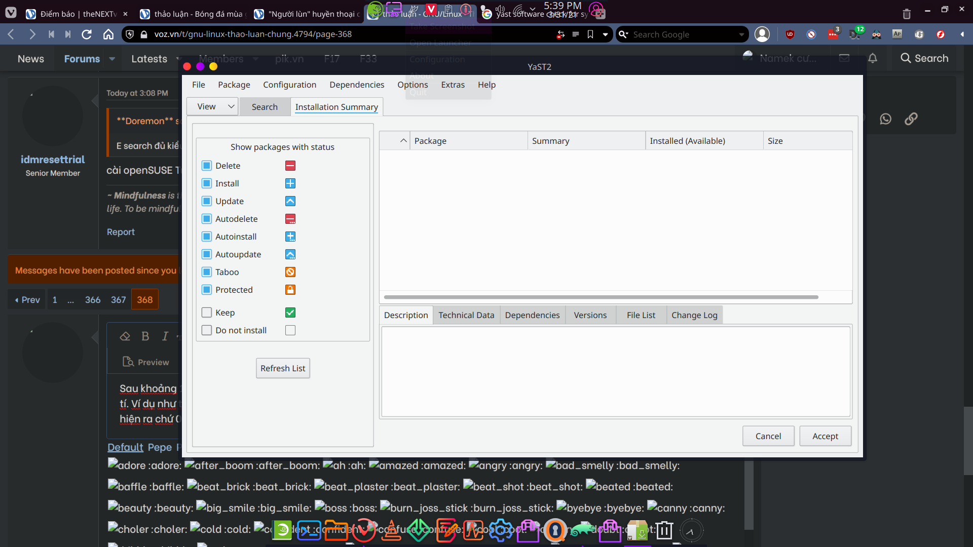Open the user profile icon
The height and width of the screenshot is (547, 973).
coord(762,34)
